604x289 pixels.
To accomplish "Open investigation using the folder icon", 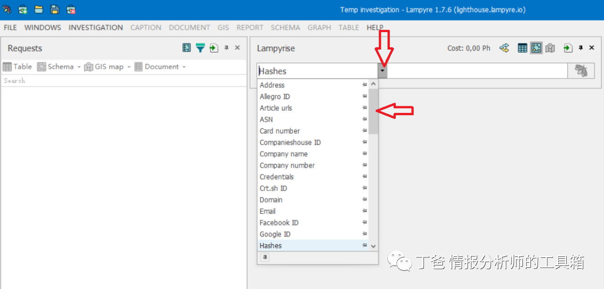I will [x=39, y=9].
